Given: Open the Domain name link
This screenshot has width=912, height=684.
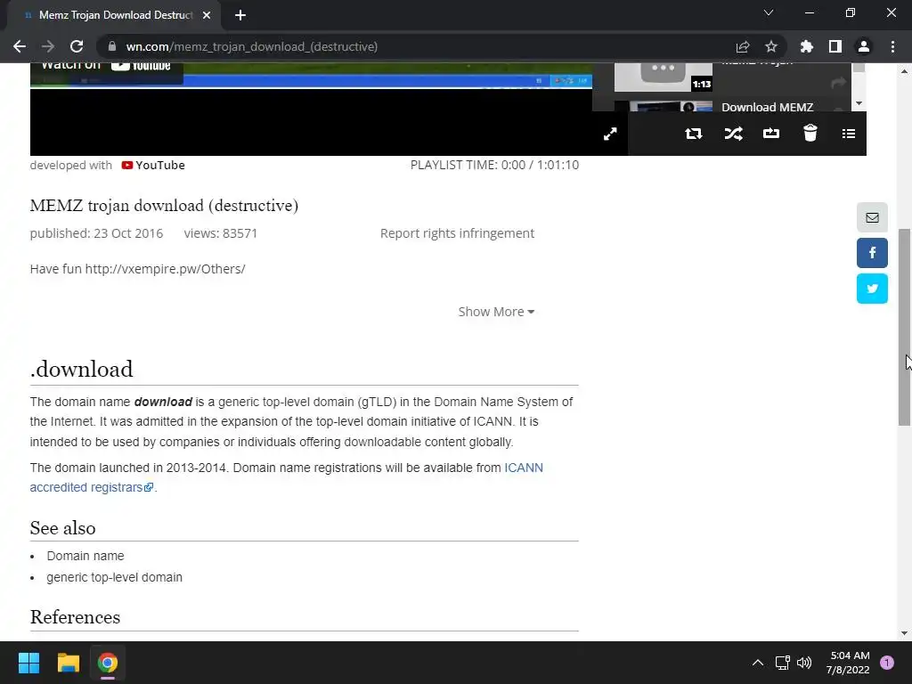Looking at the screenshot, I should 85,556.
